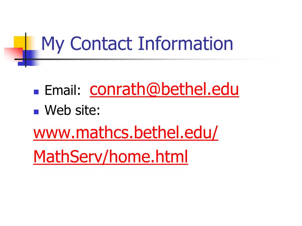Click the word "Information" in the heading
Image resolution: width=302 pixels, height=226 pixels.
[x=186, y=44]
